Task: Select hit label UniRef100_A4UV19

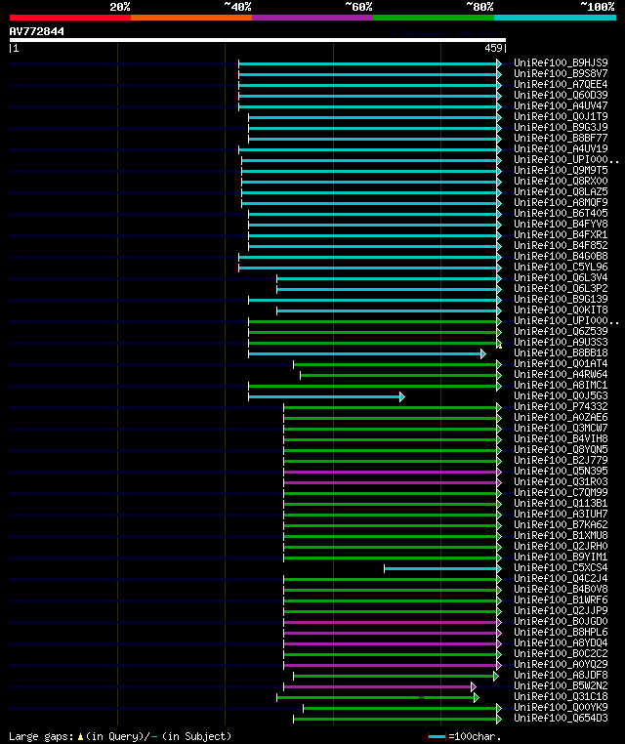Action: (561, 148)
